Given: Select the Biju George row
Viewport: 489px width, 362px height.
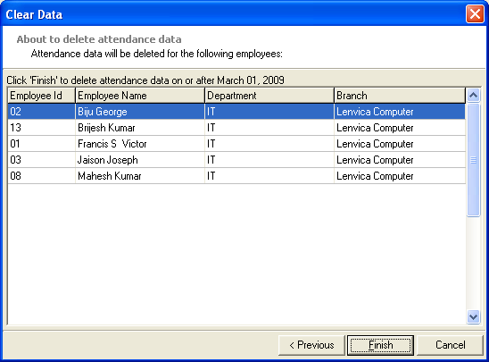Looking at the screenshot, I should coord(236,112).
